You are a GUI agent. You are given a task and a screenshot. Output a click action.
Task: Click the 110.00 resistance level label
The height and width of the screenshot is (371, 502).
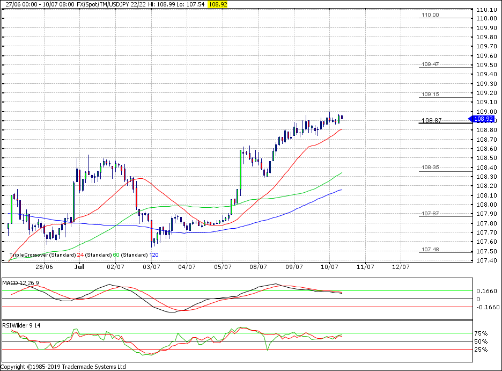430,15
